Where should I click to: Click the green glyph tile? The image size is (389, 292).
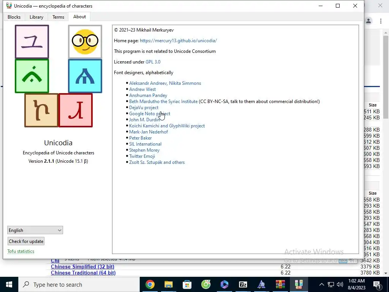pyautogui.click(x=32, y=76)
